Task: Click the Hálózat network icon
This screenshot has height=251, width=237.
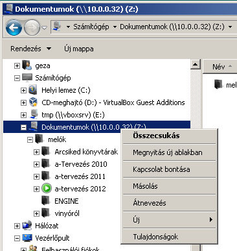Action: [27, 225]
